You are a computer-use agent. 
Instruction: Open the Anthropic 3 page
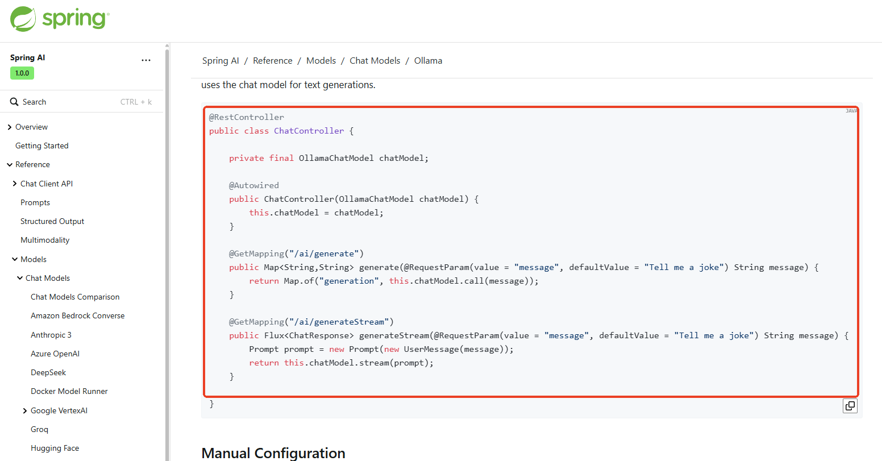click(x=51, y=335)
